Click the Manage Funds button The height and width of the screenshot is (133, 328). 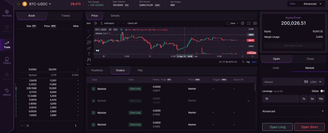coord(293,45)
